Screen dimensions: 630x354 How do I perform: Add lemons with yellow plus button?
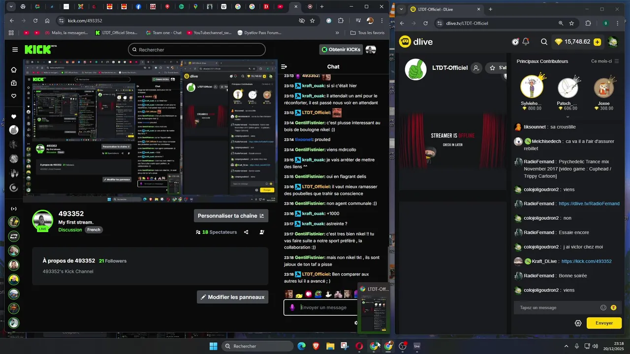pyautogui.click(x=597, y=42)
